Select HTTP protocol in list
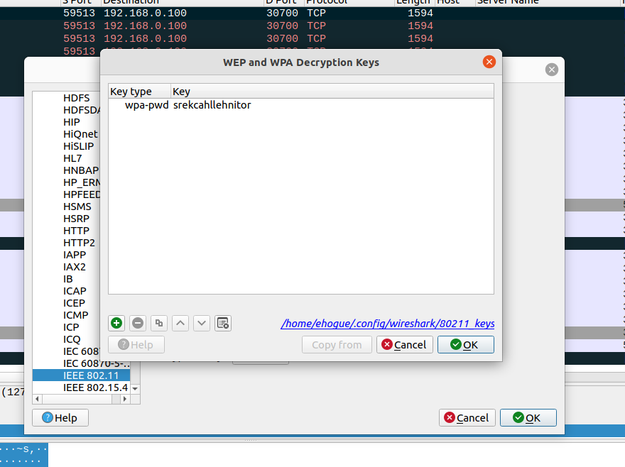 pyautogui.click(x=76, y=231)
